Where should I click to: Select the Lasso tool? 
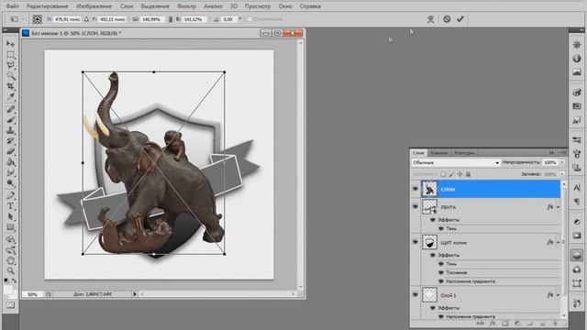[x=10, y=65]
